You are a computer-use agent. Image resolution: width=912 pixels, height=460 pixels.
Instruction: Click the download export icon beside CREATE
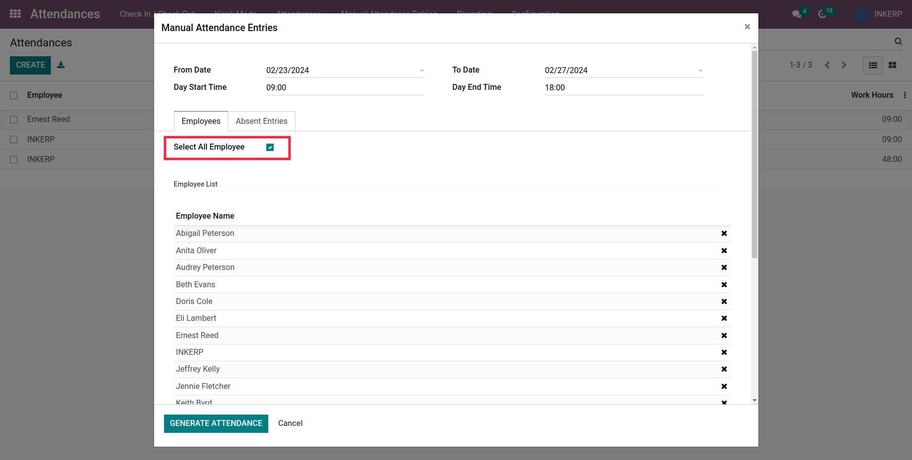pos(61,65)
